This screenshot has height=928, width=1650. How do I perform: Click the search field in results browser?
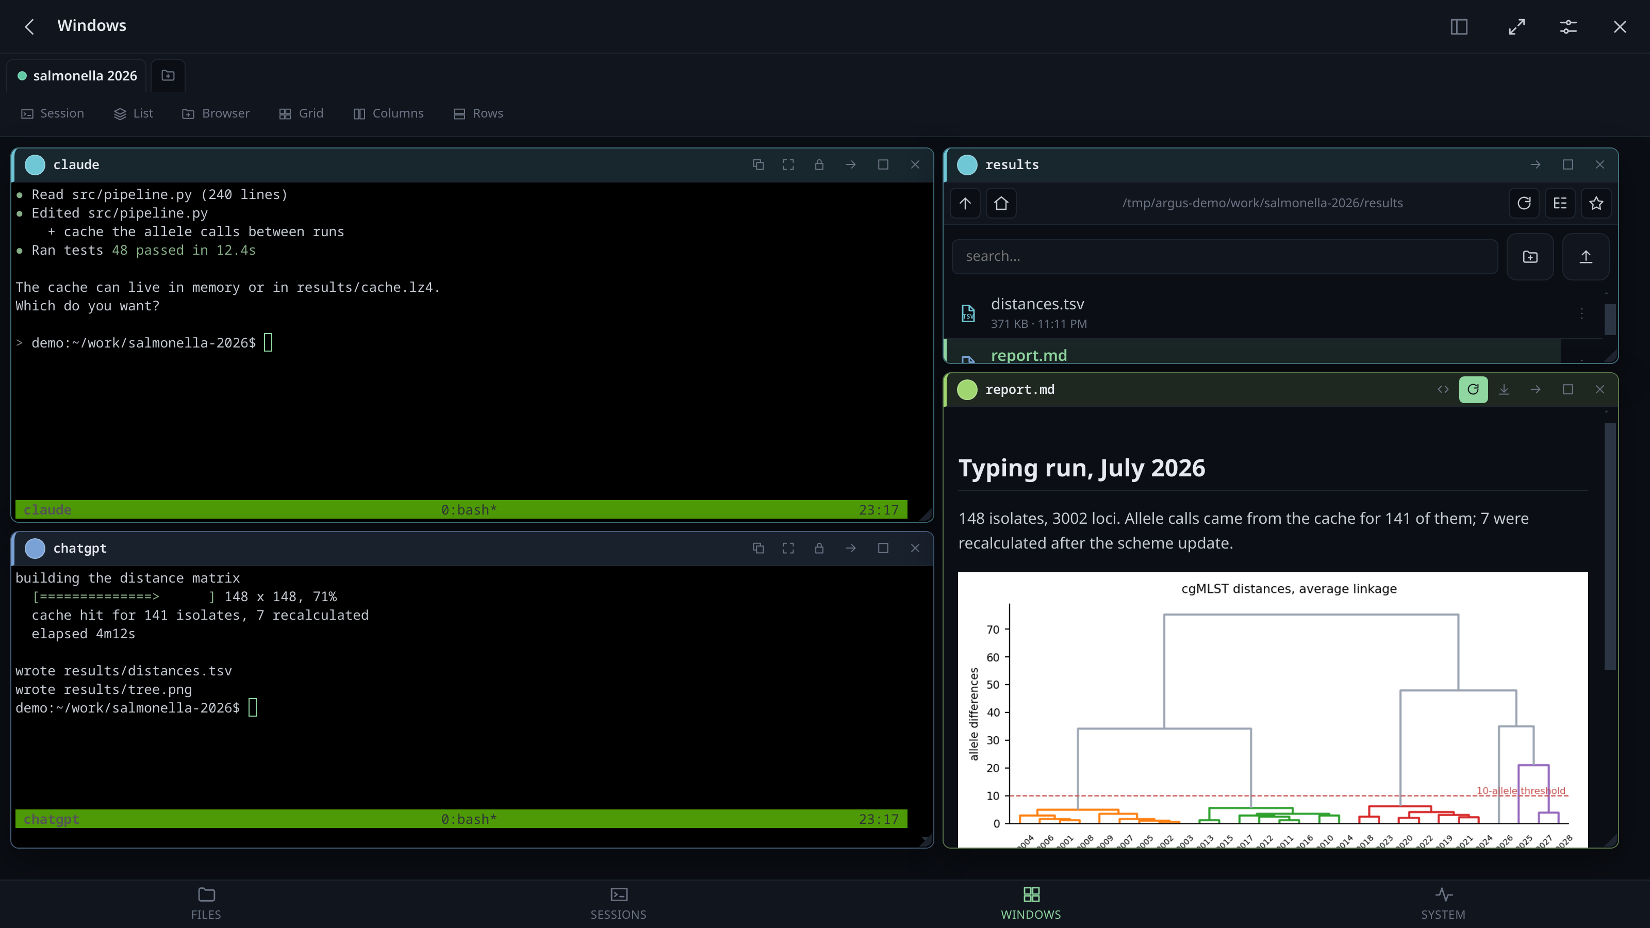pos(1225,257)
